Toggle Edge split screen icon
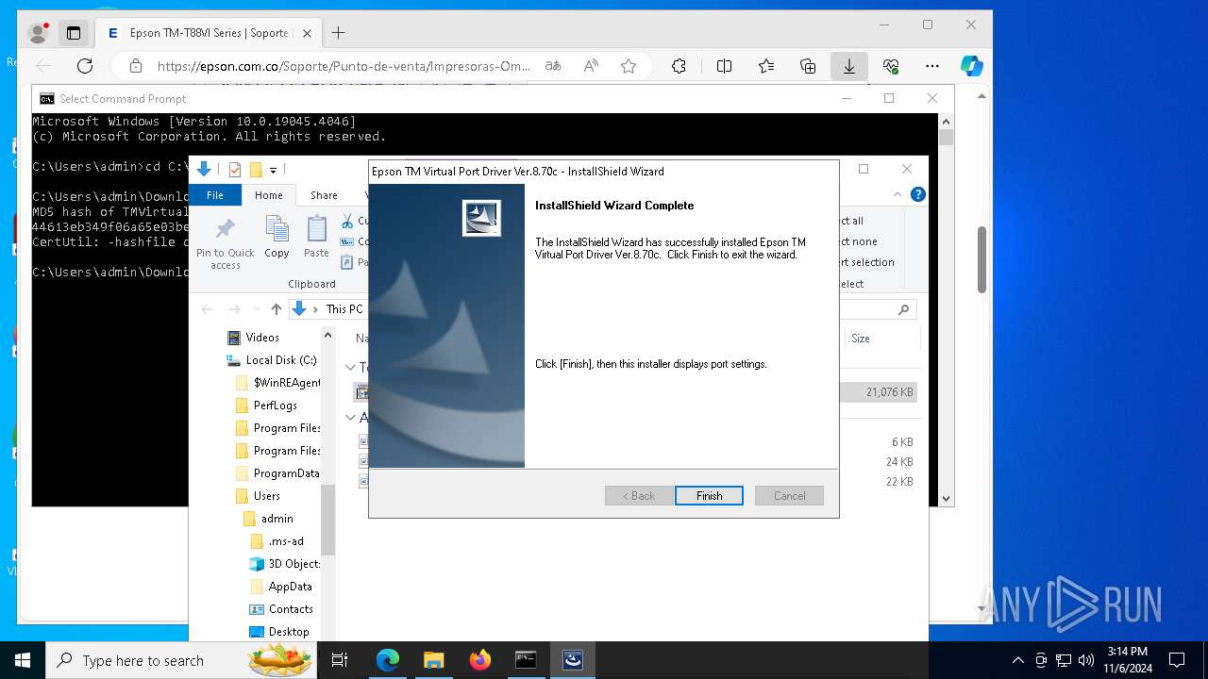This screenshot has width=1208, height=679. (724, 66)
